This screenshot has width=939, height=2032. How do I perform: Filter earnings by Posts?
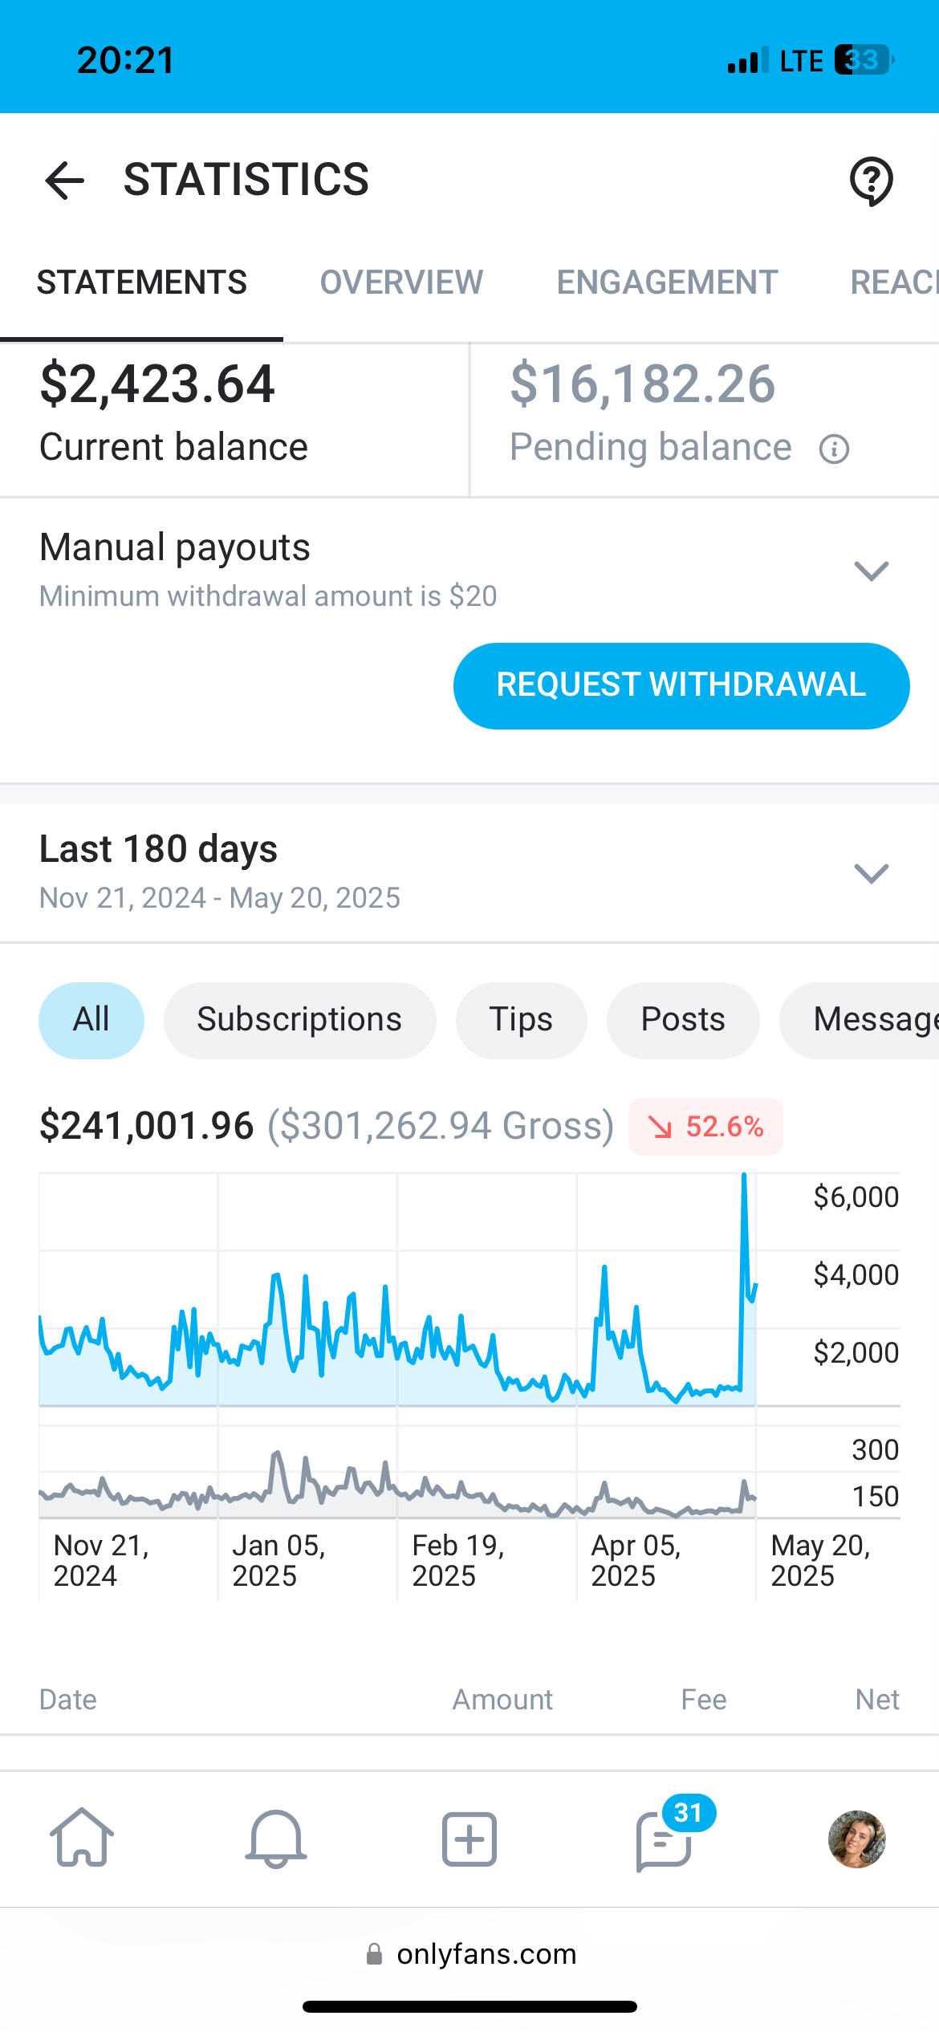[x=683, y=1020]
